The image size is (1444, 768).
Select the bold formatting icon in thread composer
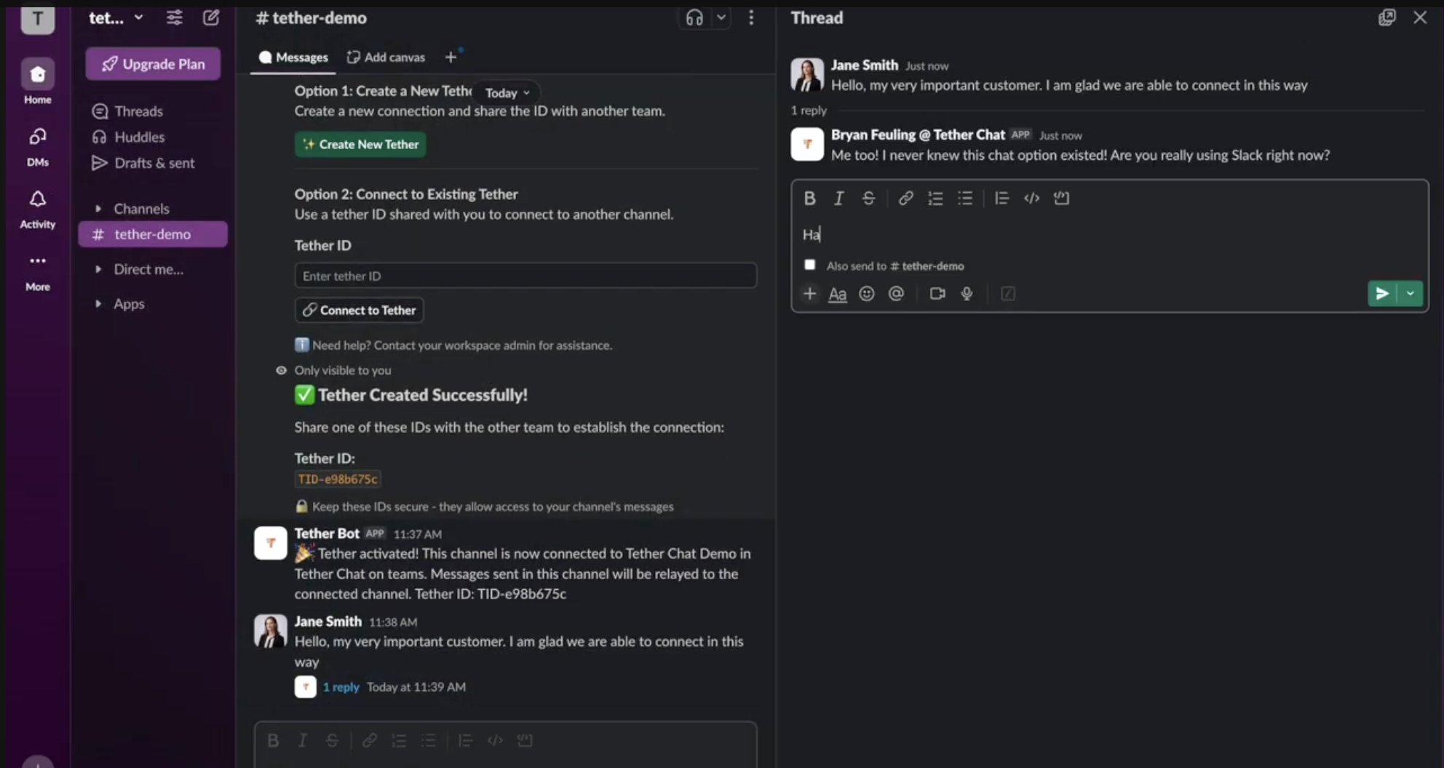(x=810, y=198)
